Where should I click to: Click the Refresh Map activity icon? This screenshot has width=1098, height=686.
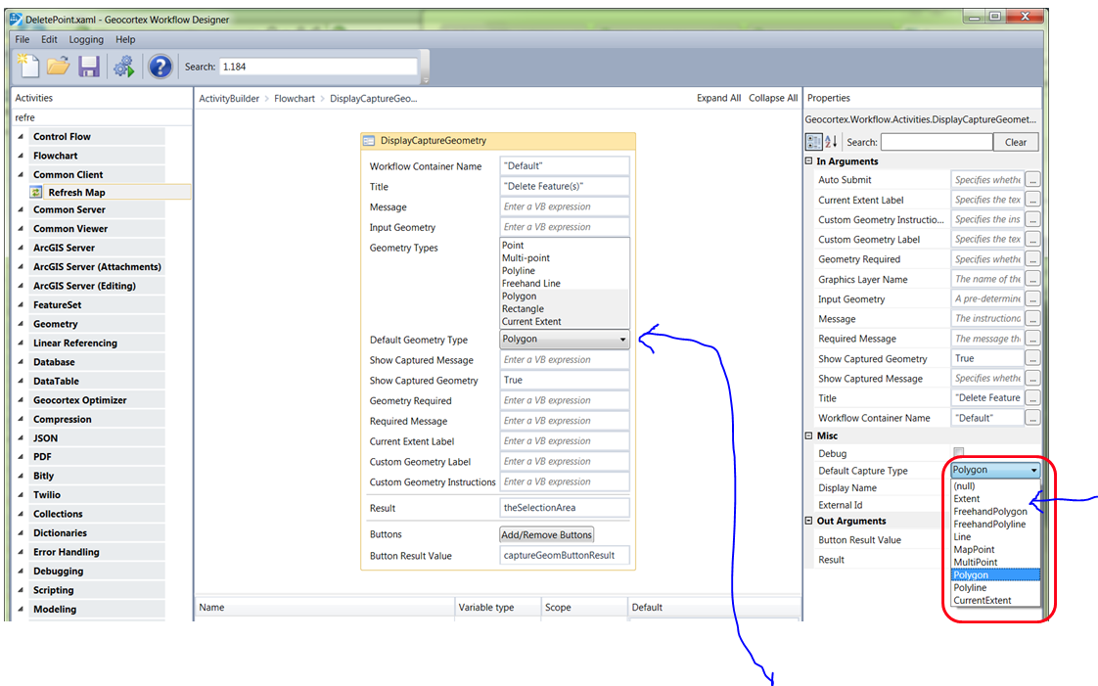(36, 192)
